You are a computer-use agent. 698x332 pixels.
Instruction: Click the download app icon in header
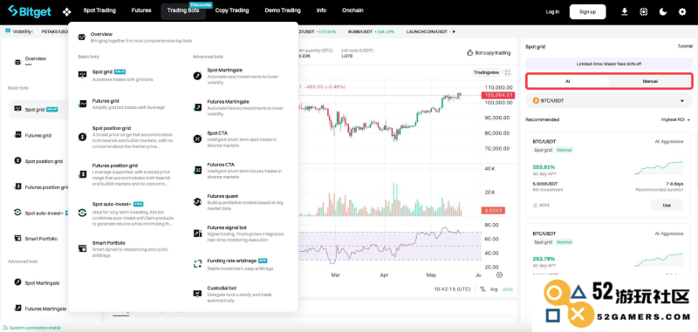pyautogui.click(x=624, y=12)
